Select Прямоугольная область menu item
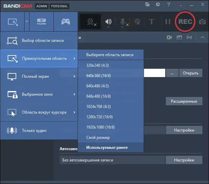This screenshot has height=184, width=209. point(39,58)
